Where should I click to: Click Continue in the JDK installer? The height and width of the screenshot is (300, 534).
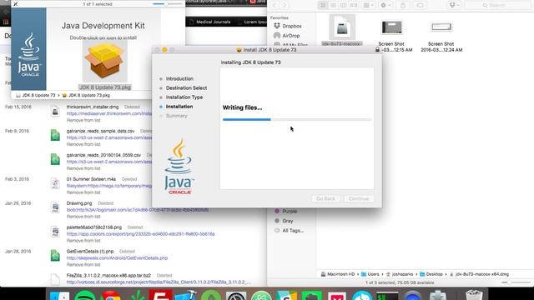pos(359,198)
